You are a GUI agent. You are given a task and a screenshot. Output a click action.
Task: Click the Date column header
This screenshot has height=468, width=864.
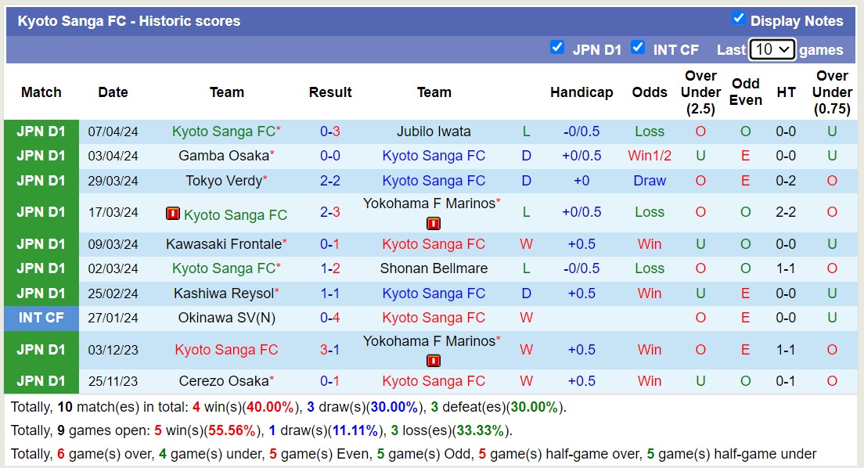pyautogui.click(x=113, y=92)
